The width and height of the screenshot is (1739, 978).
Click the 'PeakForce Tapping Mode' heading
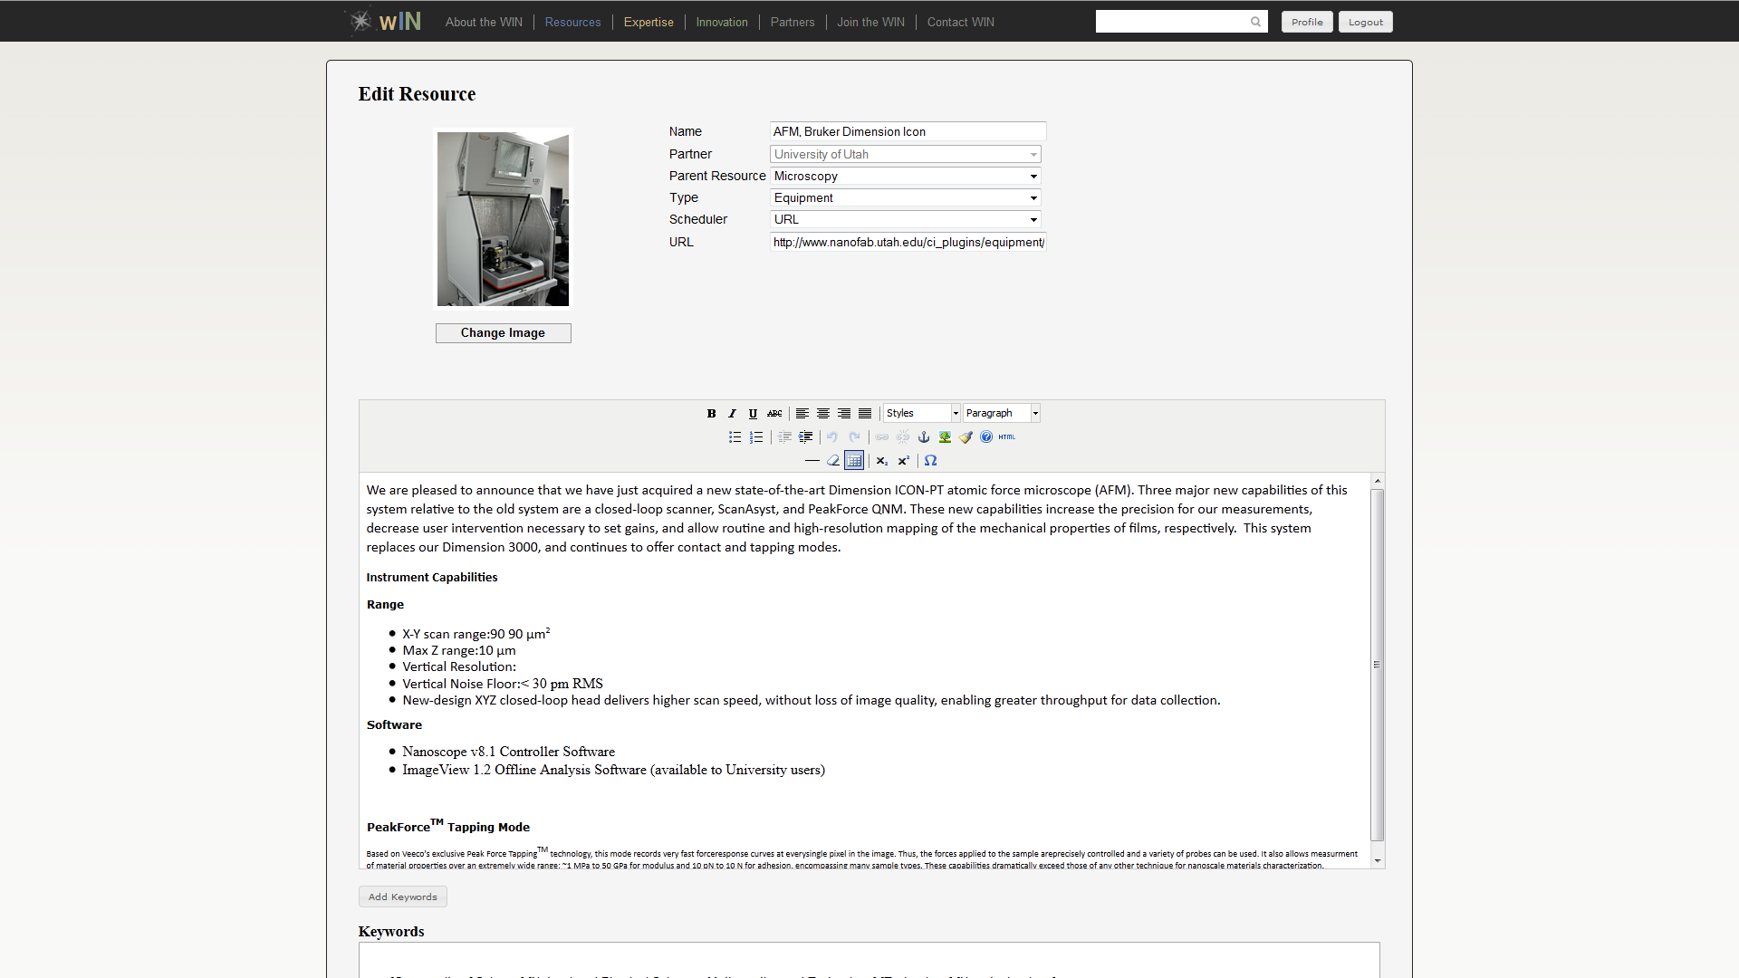[x=448, y=826]
